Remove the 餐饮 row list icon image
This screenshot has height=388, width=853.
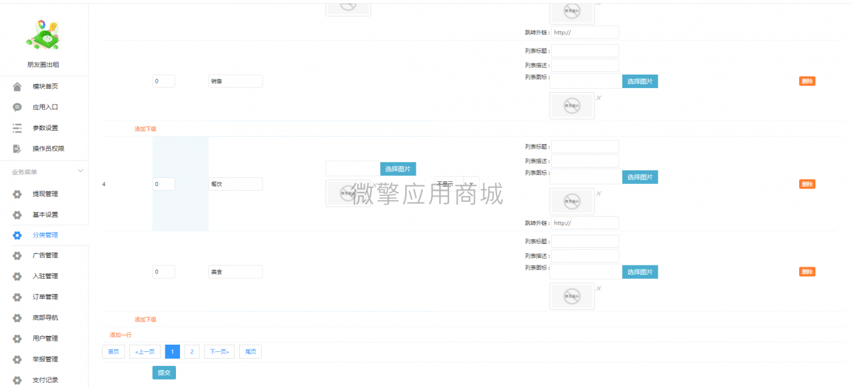tap(598, 193)
